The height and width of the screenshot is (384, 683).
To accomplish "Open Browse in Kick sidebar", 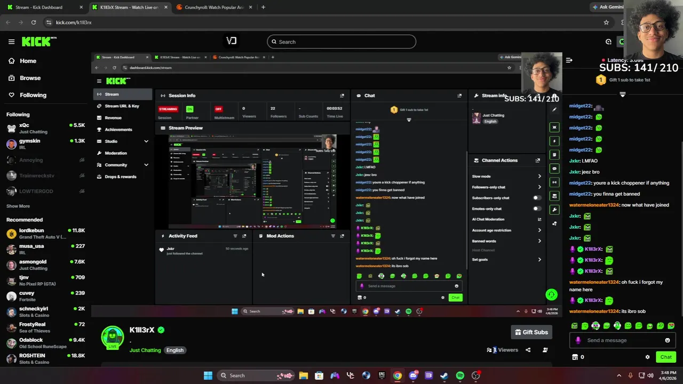I will coord(30,78).
